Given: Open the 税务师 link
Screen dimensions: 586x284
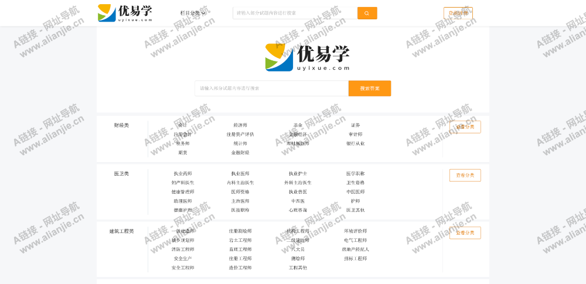Looking at the screenshot, I should pyautogui.click(x=183, y=143).
